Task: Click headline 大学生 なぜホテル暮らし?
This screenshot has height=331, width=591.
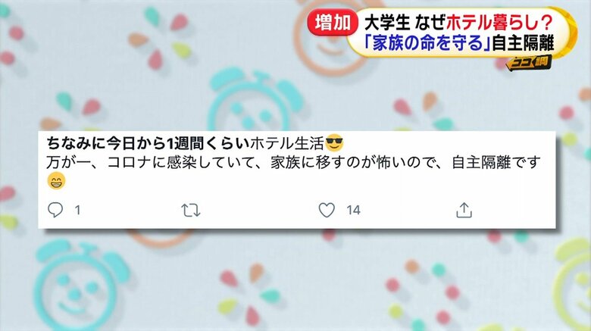Action: (x=458, y=23)
